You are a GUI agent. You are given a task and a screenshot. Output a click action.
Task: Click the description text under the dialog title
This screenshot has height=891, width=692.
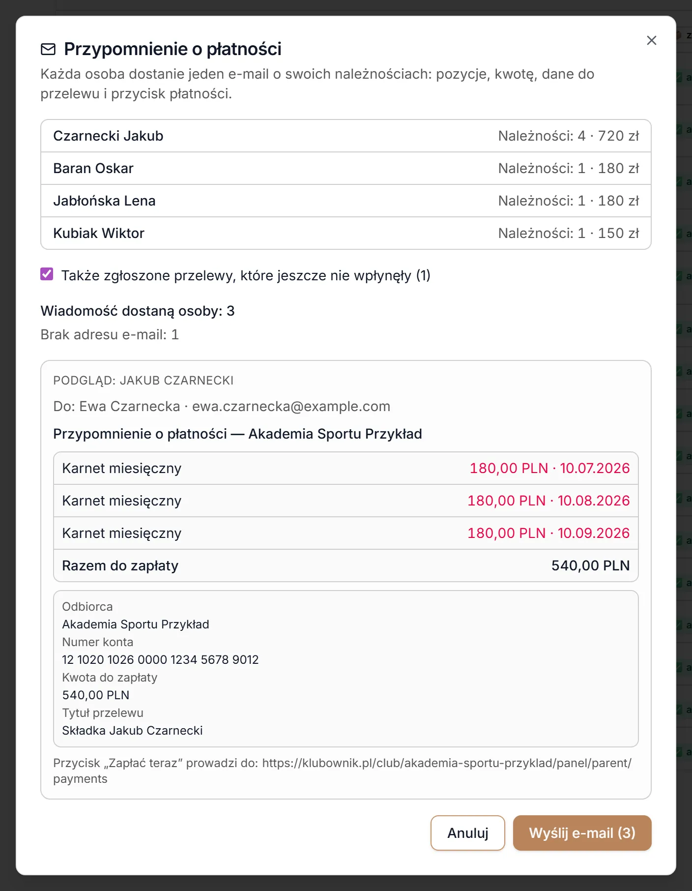[317, 84]
